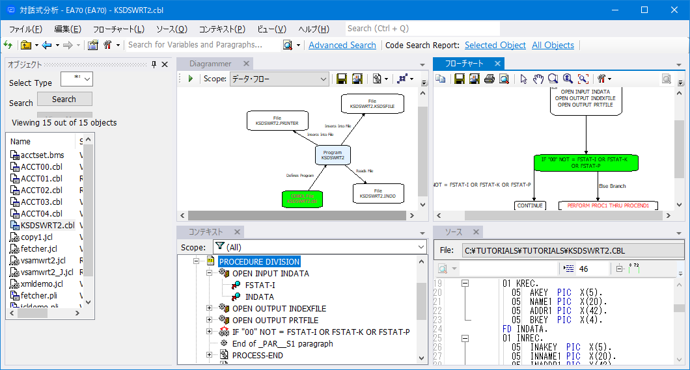
Task: Open the コンテキスト(P) menu
Action: tap(222, 29)
